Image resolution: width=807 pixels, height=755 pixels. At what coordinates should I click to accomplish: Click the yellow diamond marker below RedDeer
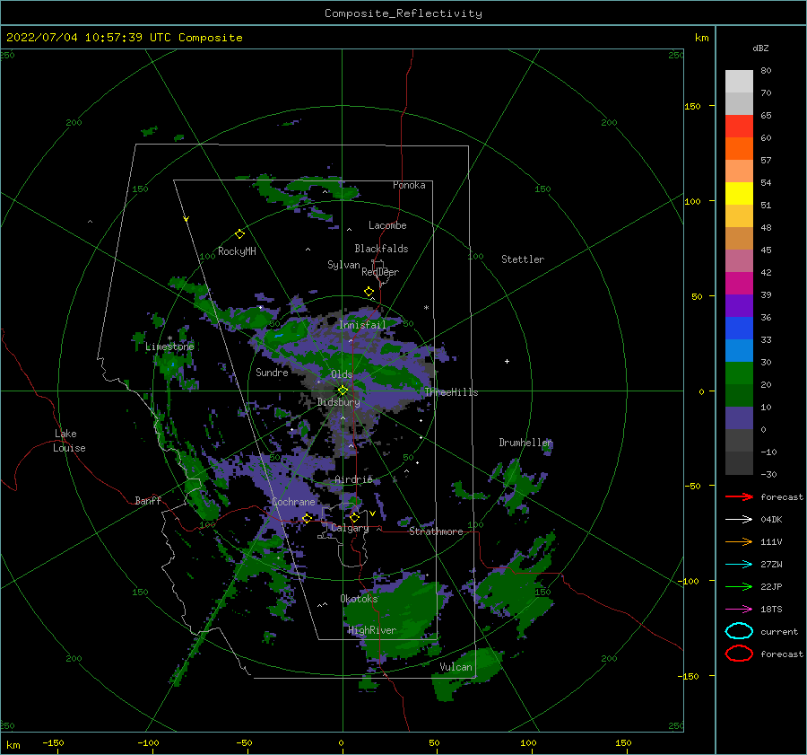[x=369, y=291]
